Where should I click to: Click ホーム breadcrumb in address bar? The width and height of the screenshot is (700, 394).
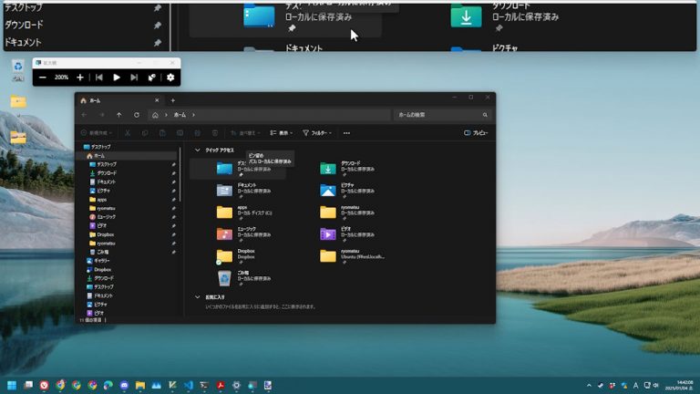[180, 115]
